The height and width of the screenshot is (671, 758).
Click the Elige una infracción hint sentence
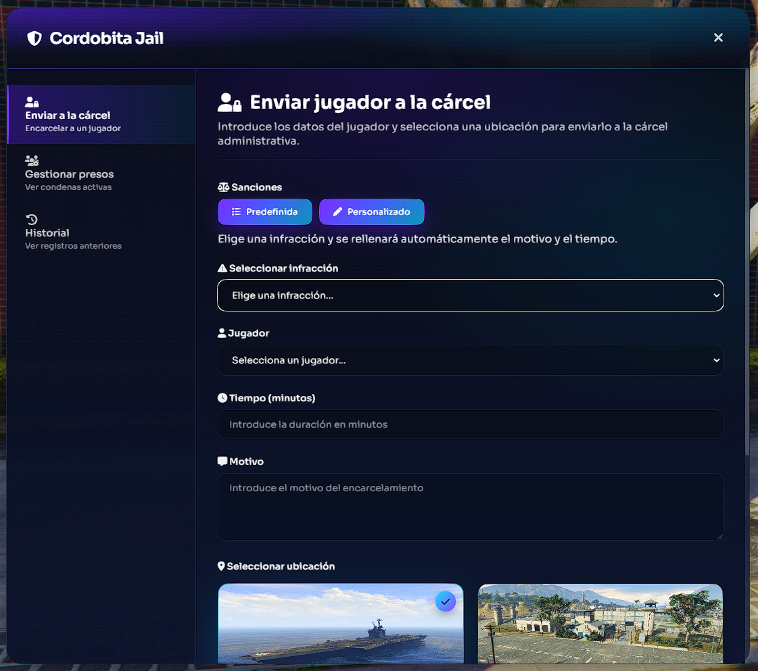pyautogui.click(x=418, y=239)
